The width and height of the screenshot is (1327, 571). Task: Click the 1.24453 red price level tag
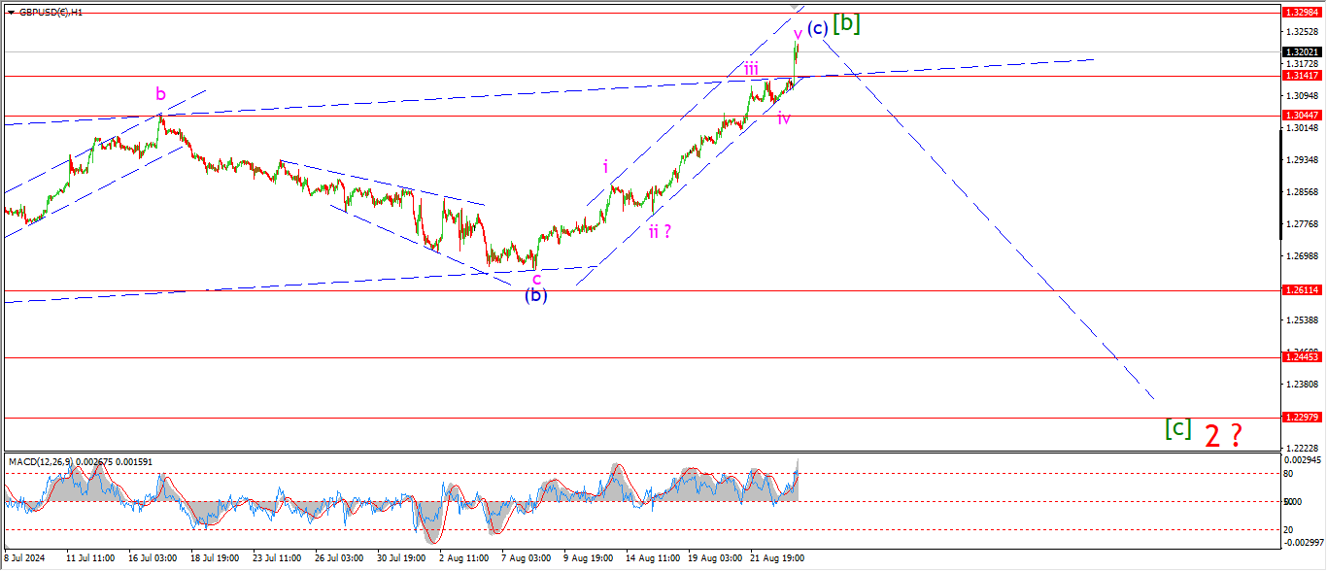pos(1302,357)
